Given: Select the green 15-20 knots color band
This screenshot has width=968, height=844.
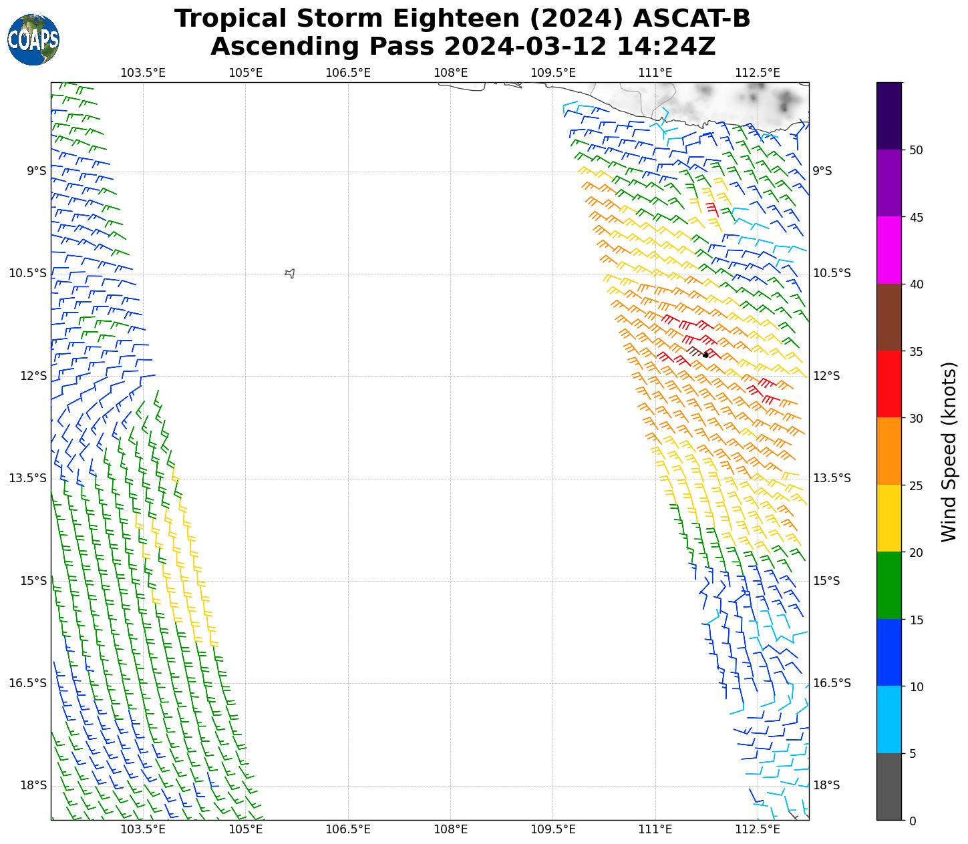Looking at the screenshot, I should (x=889, y=586).
